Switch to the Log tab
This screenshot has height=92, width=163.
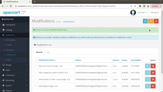tap(48, 52)
